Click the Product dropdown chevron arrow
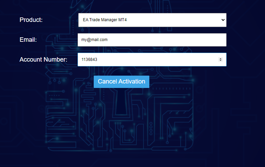The width and height of the screenshot is (265, 167). tap(223, 20)
